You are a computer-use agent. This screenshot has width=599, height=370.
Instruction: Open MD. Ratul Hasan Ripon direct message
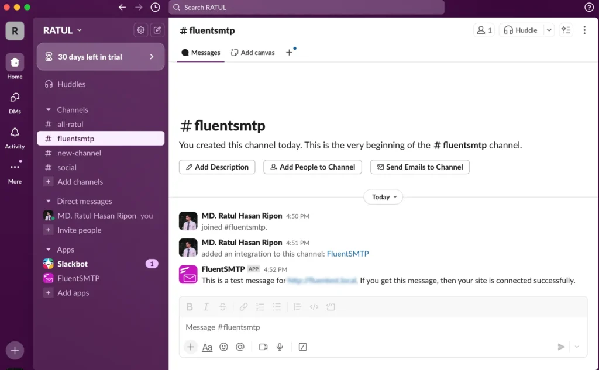pyautogui.click(x=101, y=216)
